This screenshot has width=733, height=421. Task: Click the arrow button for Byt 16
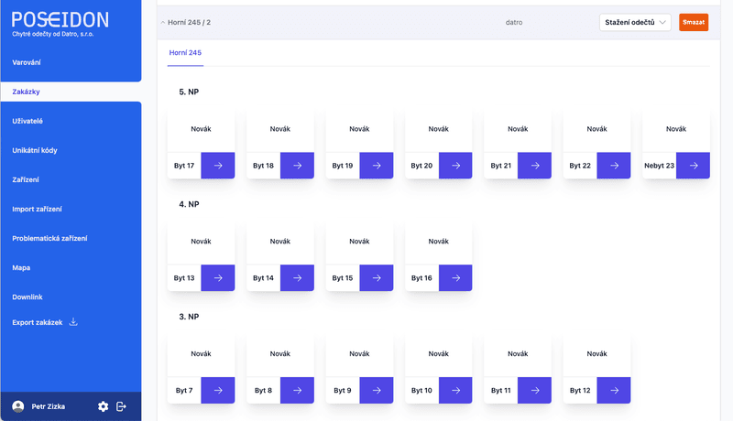[x=455, y=277]
